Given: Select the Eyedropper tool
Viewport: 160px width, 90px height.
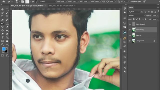Looking at the screenshot, I should tap(2, 20).
